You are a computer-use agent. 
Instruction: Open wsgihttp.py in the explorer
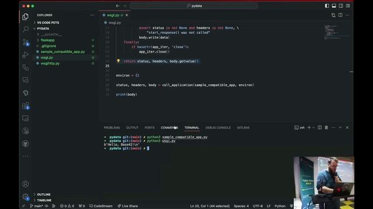[x=50, y=63]
